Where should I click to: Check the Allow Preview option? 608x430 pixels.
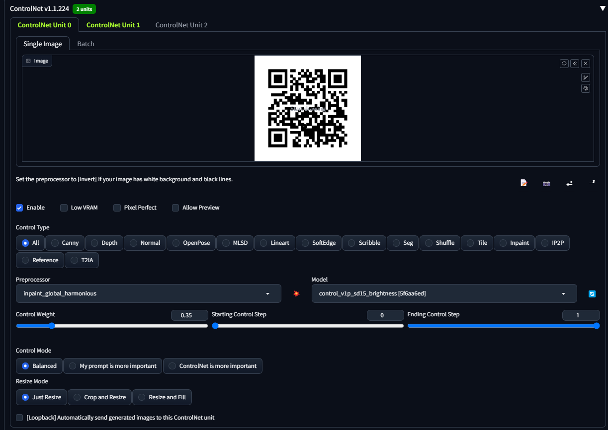pos(175,208)
